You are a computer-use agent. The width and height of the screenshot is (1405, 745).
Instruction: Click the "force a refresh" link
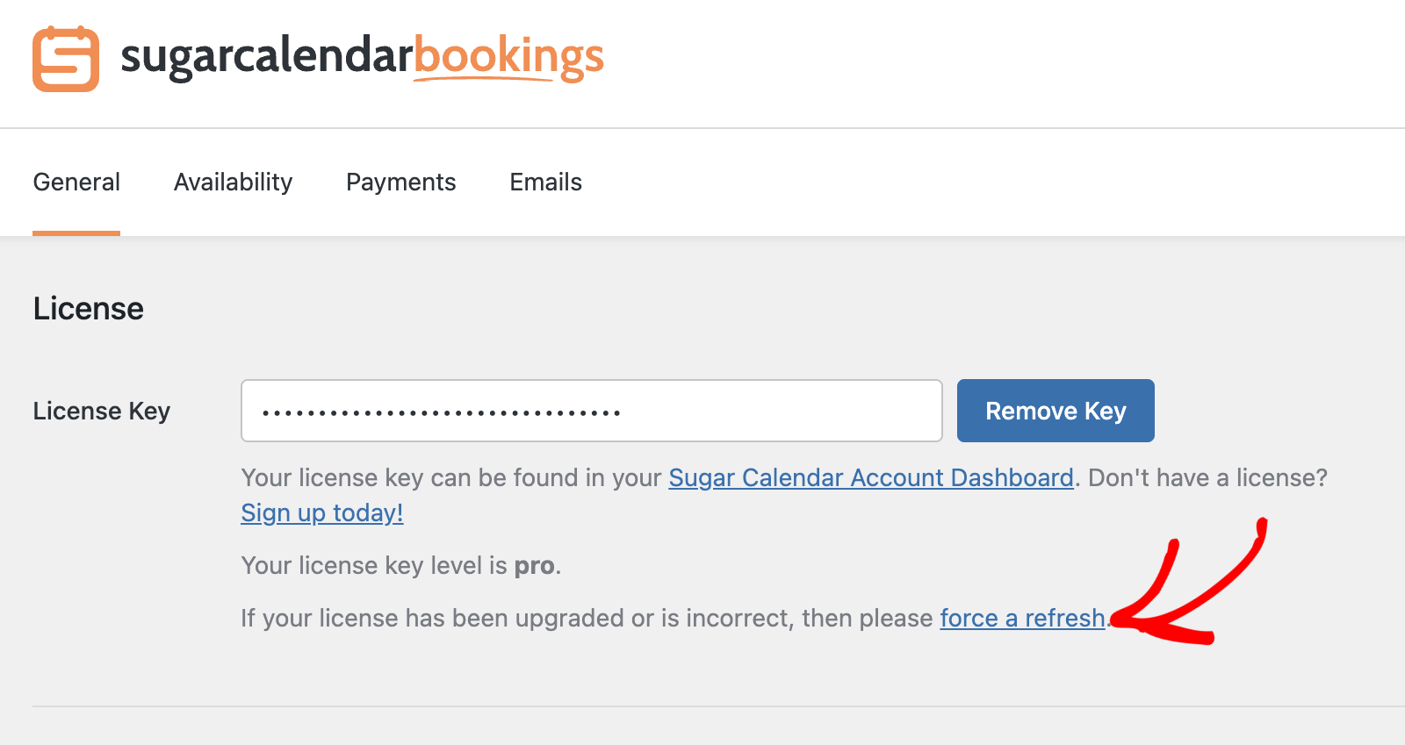(x=1022, y=619)
